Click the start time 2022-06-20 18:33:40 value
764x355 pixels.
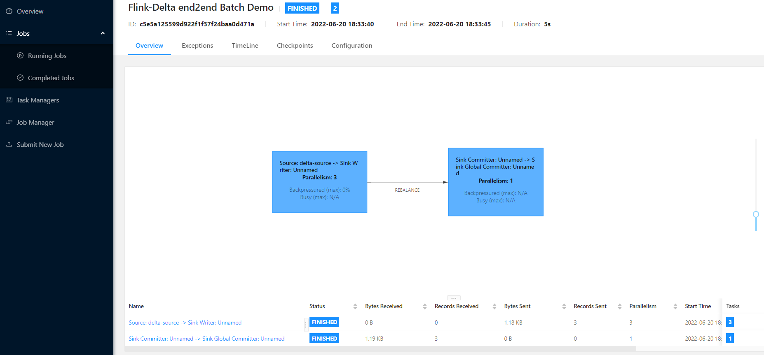pyautogui.click(x=342, y=24)
